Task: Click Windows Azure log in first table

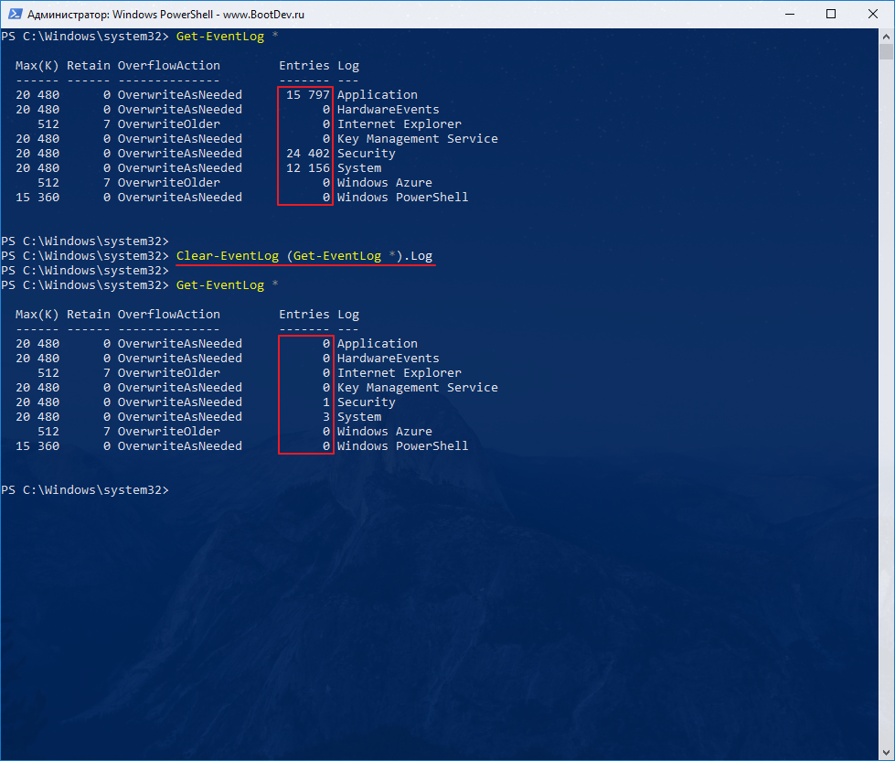Action: [385, 183]
